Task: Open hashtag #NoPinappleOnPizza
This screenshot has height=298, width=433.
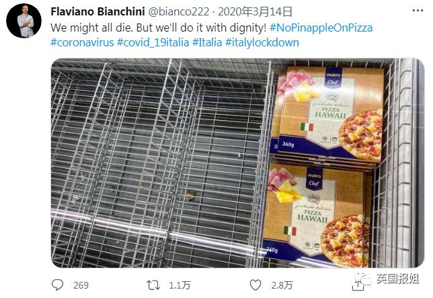Action: point(321,28)
